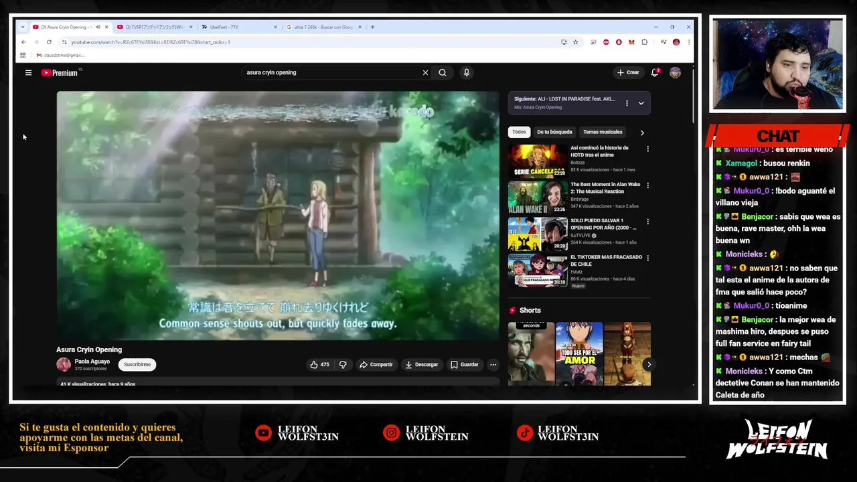
Task: Show more filter chips with the right arrow
Action: click(642, 133)
